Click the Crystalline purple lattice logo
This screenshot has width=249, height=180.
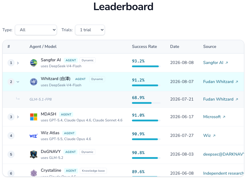[34, 173]
